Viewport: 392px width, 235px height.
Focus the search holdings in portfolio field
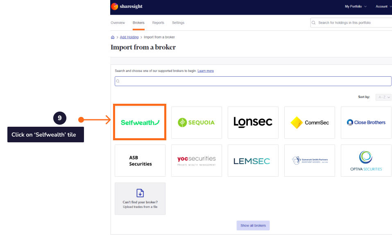click(351, 23)
